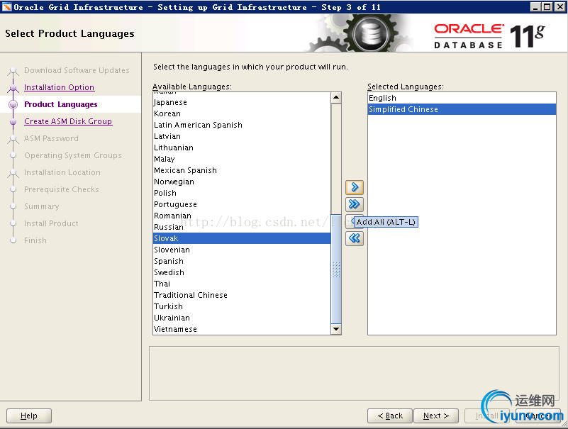Select Korean in Available Languages
The image size is (568, 429).
coord(242,113)
